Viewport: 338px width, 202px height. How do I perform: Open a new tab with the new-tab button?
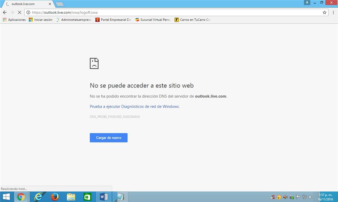pyautogui.click(x=60, y=4)
